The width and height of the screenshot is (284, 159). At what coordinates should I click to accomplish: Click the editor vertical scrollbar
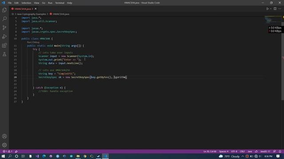283,61
